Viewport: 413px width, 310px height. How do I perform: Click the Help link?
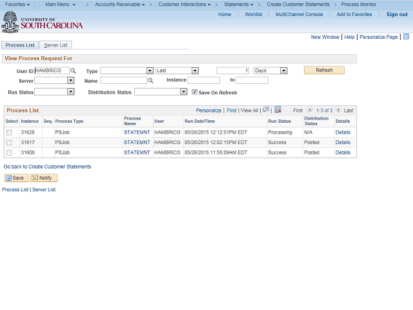tap(349, 37)
